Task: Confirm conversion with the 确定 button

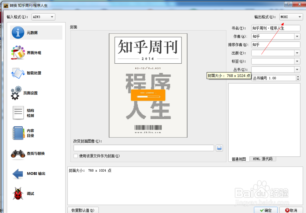Action: 266,210
